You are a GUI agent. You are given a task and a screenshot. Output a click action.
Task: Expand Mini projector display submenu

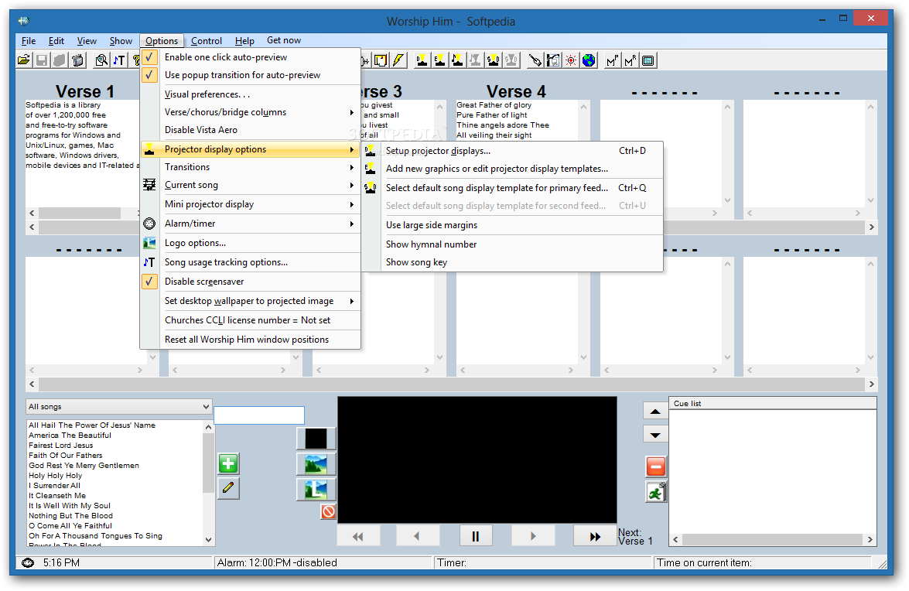[250, 204]
